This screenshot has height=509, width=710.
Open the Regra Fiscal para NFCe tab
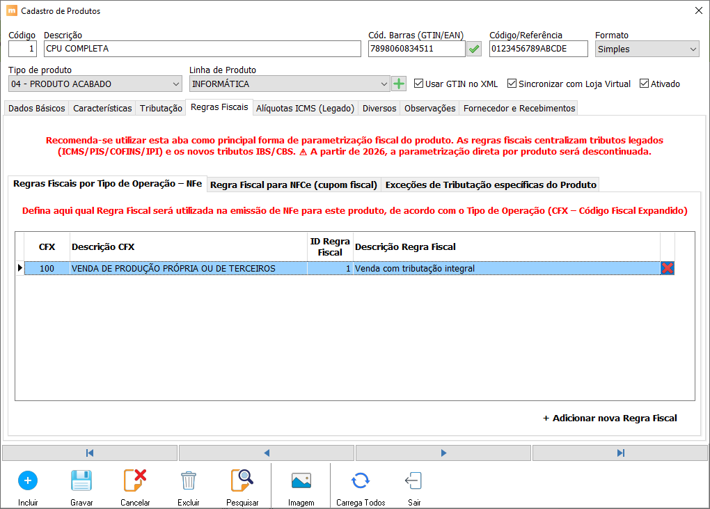(x=294, y=185)
